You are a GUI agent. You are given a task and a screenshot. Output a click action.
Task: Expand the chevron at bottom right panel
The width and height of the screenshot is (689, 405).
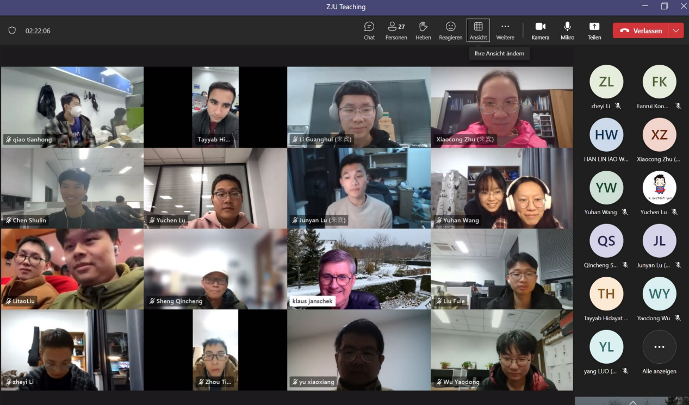coord(632,402)
